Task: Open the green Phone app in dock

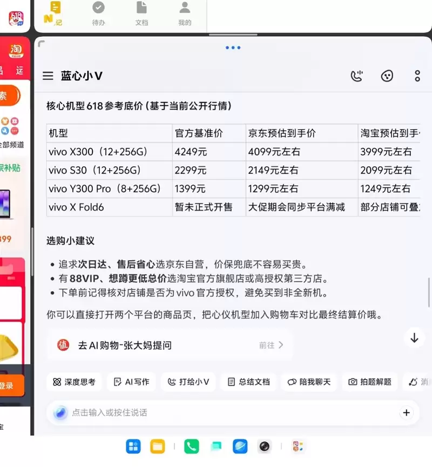Action: 192,446
